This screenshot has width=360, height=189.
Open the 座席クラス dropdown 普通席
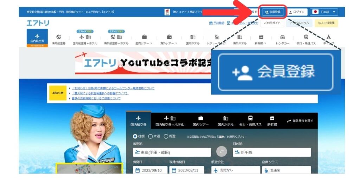point(287,170)
